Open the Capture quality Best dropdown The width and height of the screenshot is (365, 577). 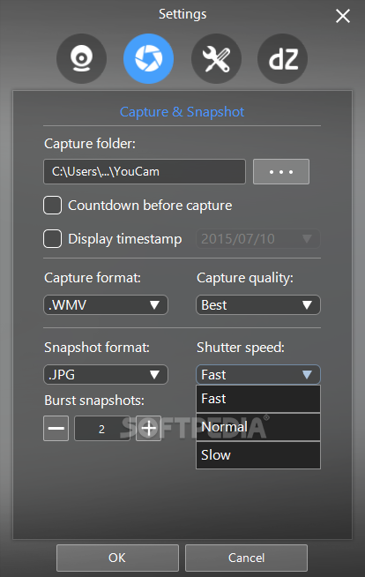258,305
